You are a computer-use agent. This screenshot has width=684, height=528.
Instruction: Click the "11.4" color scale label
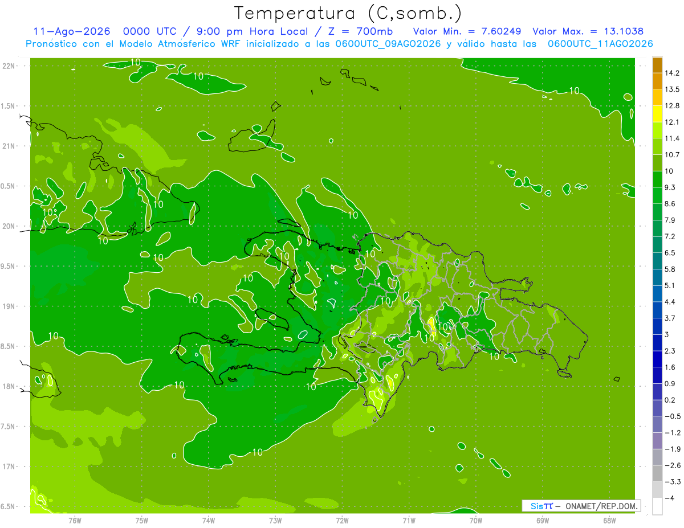pos(671,138)
